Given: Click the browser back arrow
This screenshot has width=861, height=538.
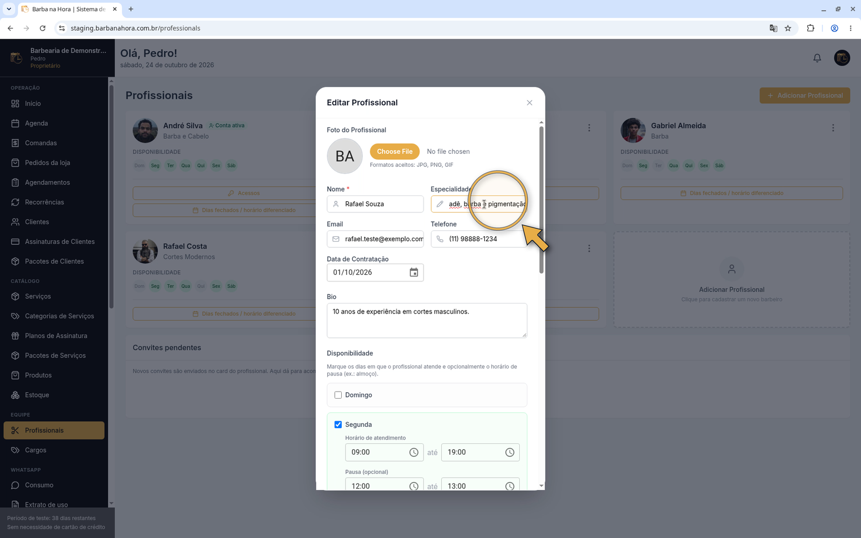Looking at the screenshot, I should click(x=10, y=28).
